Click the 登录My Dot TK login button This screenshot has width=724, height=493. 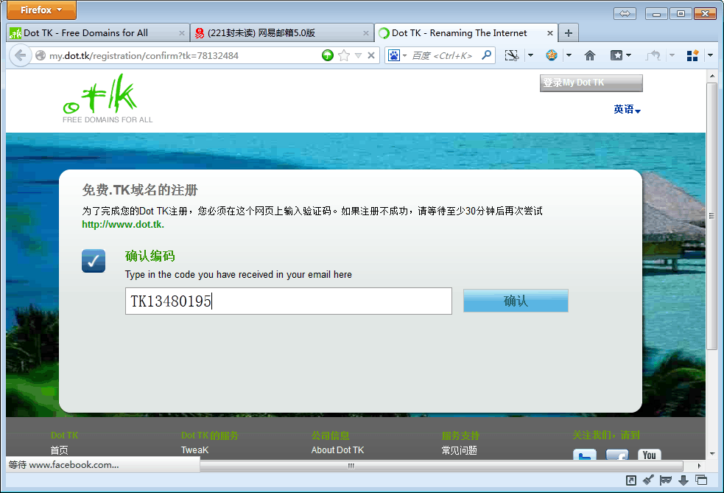[x=591, y=83]
